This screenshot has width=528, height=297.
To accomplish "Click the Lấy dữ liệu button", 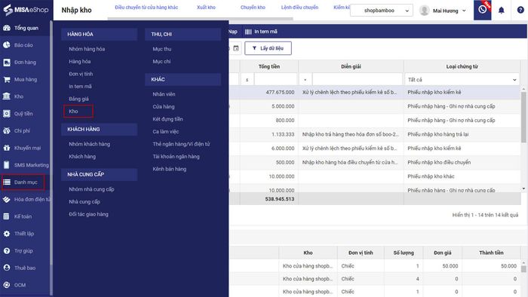I will click(268, 48).
